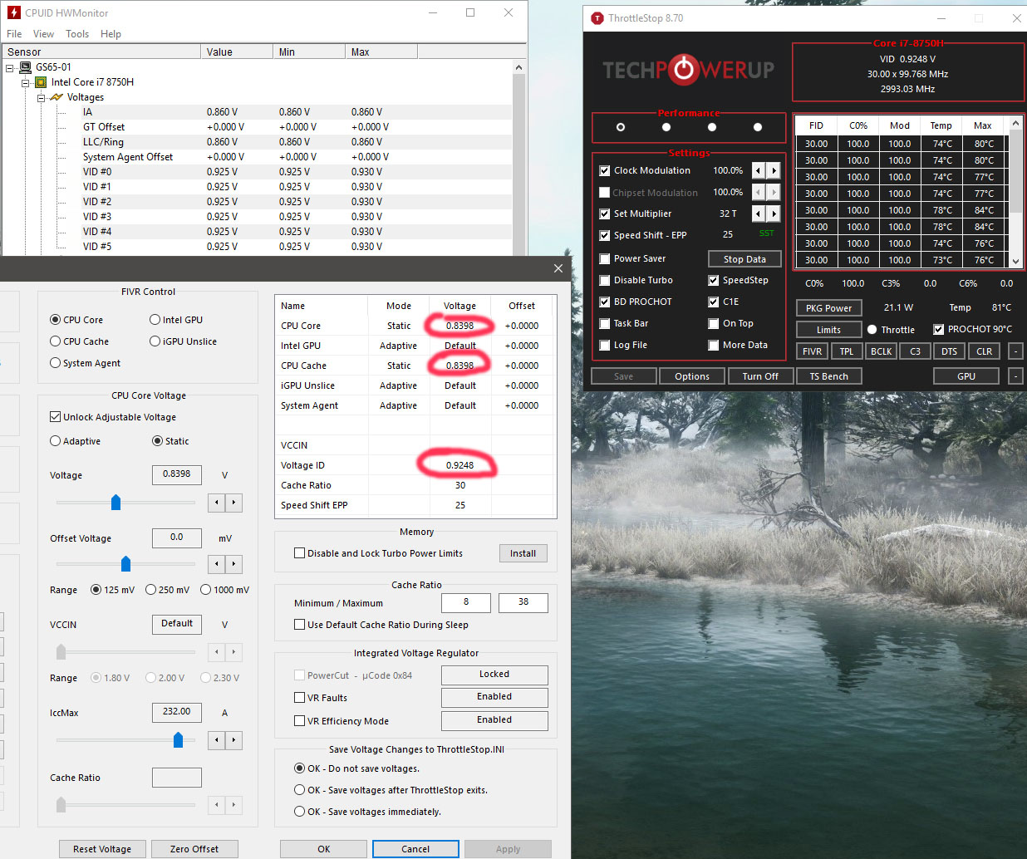The width and height of the screenshot is (1027, 859).
Task: Open the View menu in HWMonitor
Action: tap(43, 34)
